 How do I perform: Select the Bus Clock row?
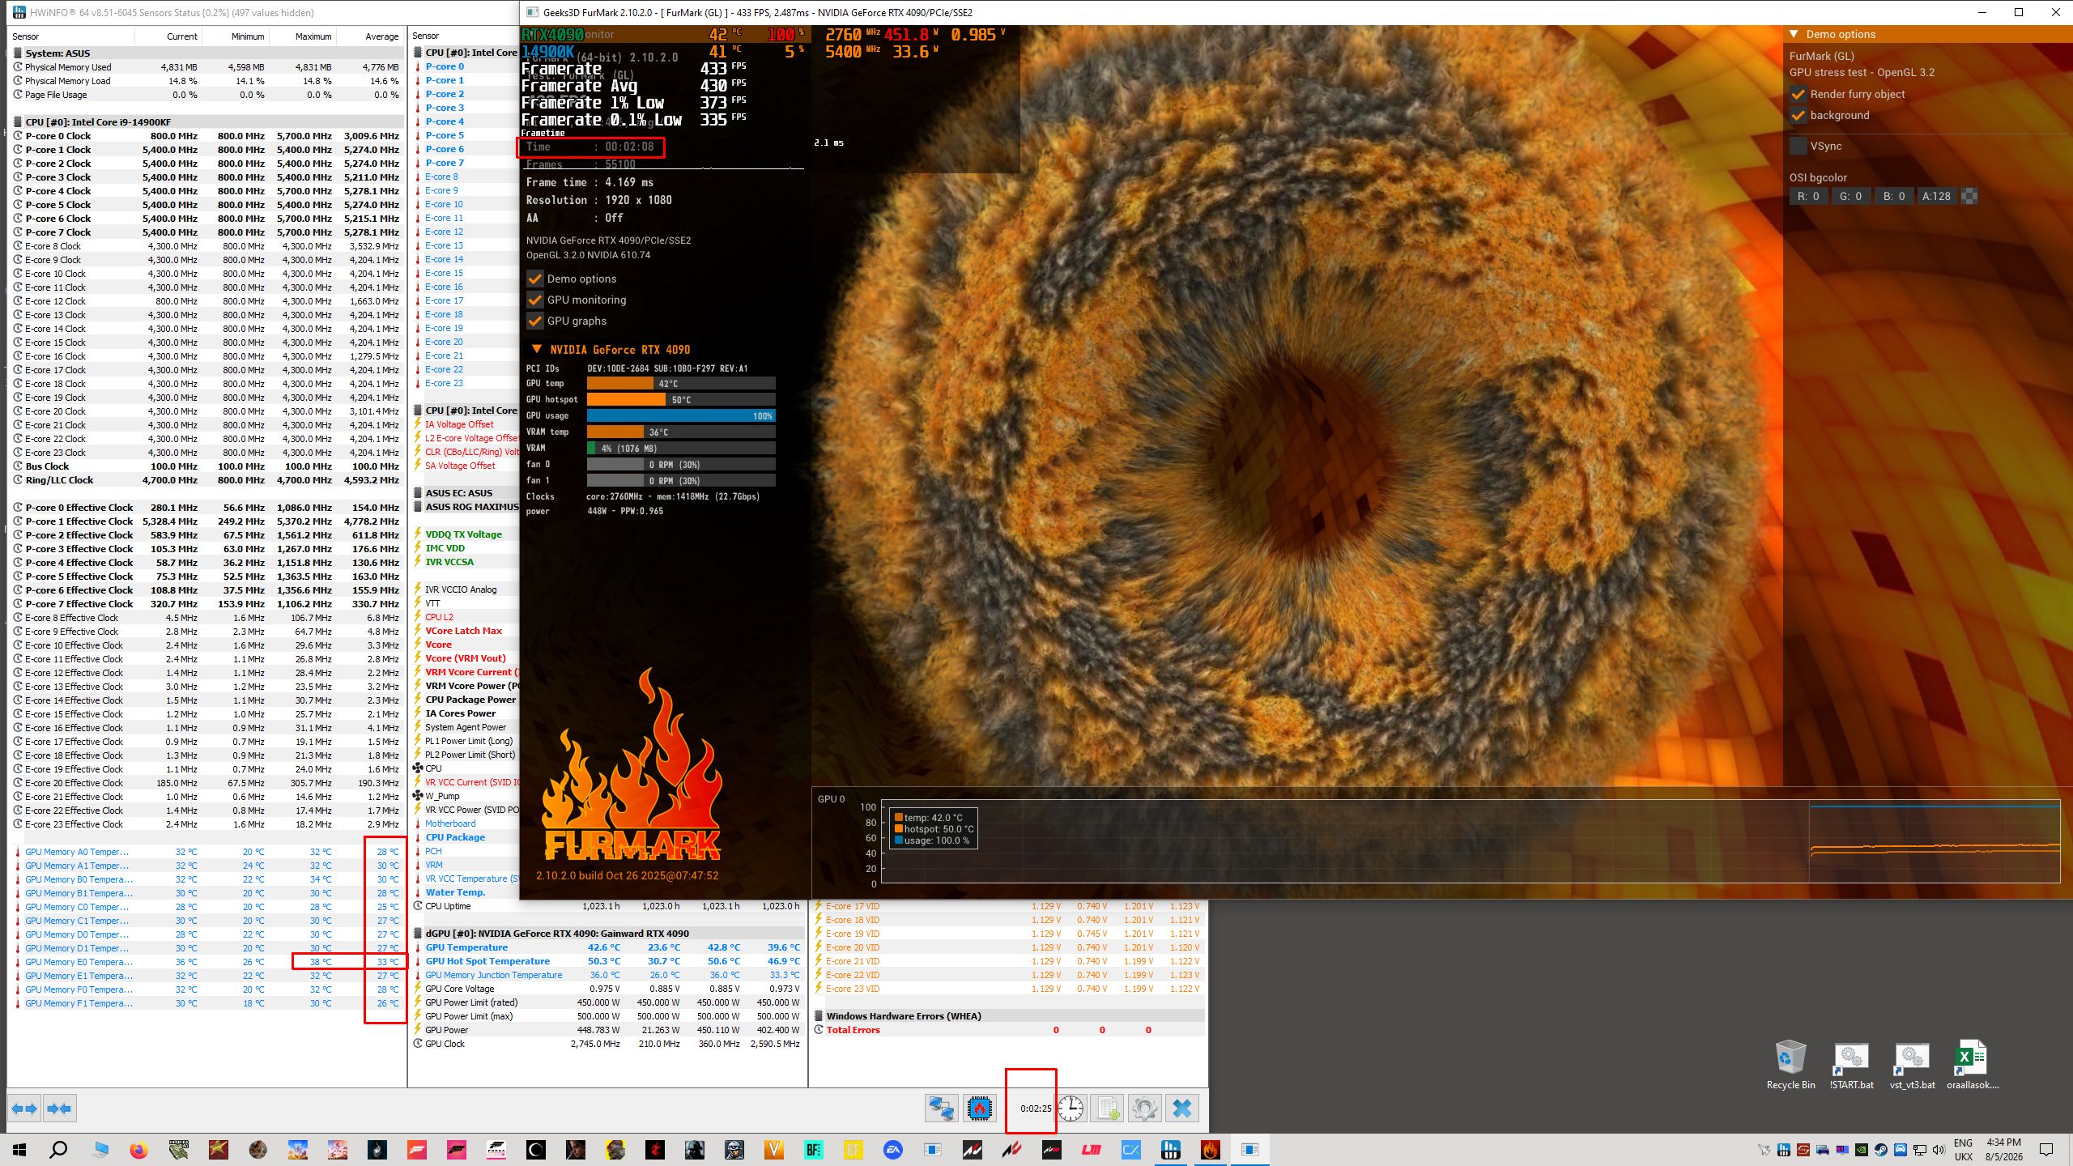[206, 466]
